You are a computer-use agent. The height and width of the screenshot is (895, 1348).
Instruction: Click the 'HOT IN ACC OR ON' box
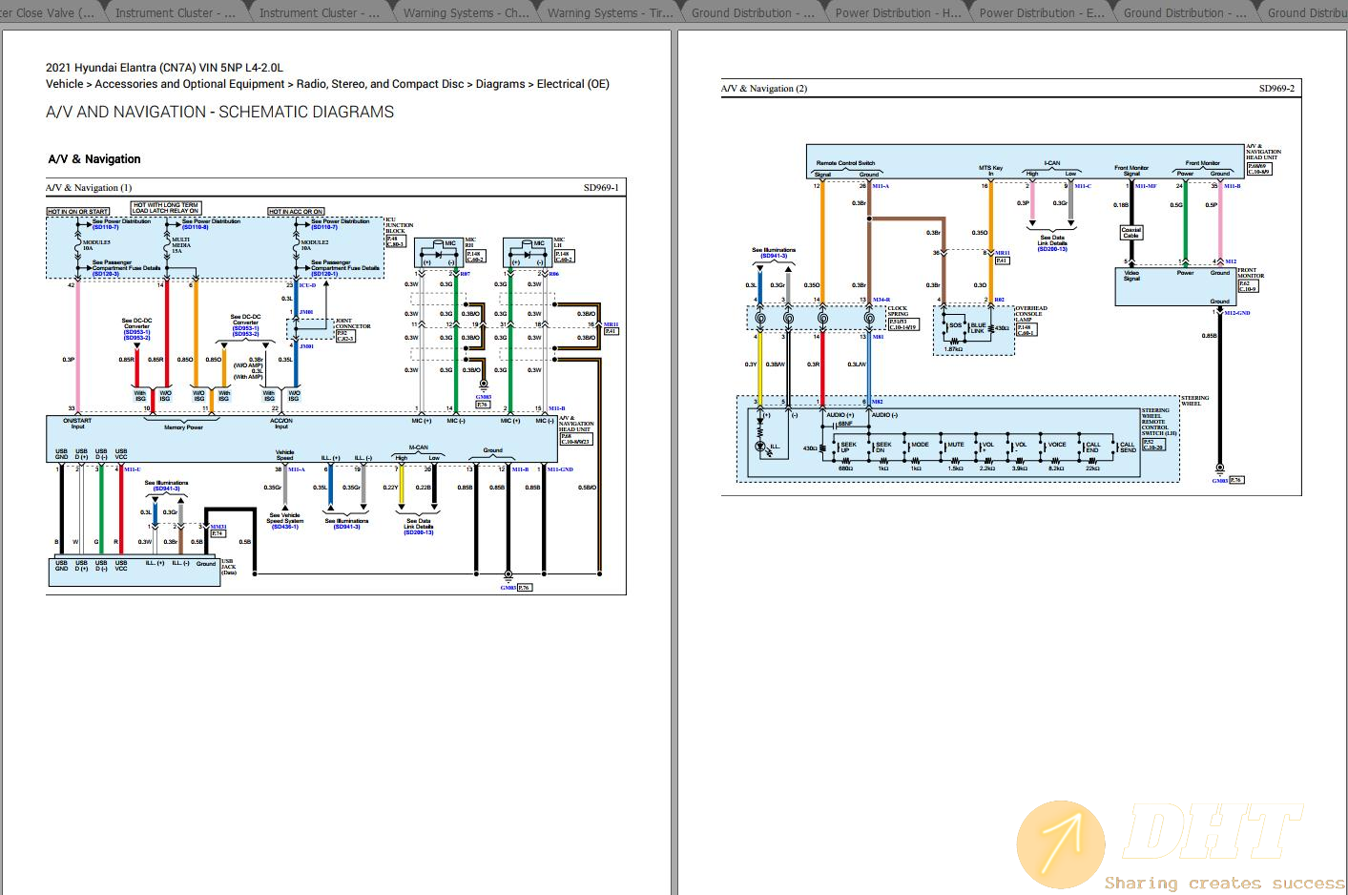(296, 212)
